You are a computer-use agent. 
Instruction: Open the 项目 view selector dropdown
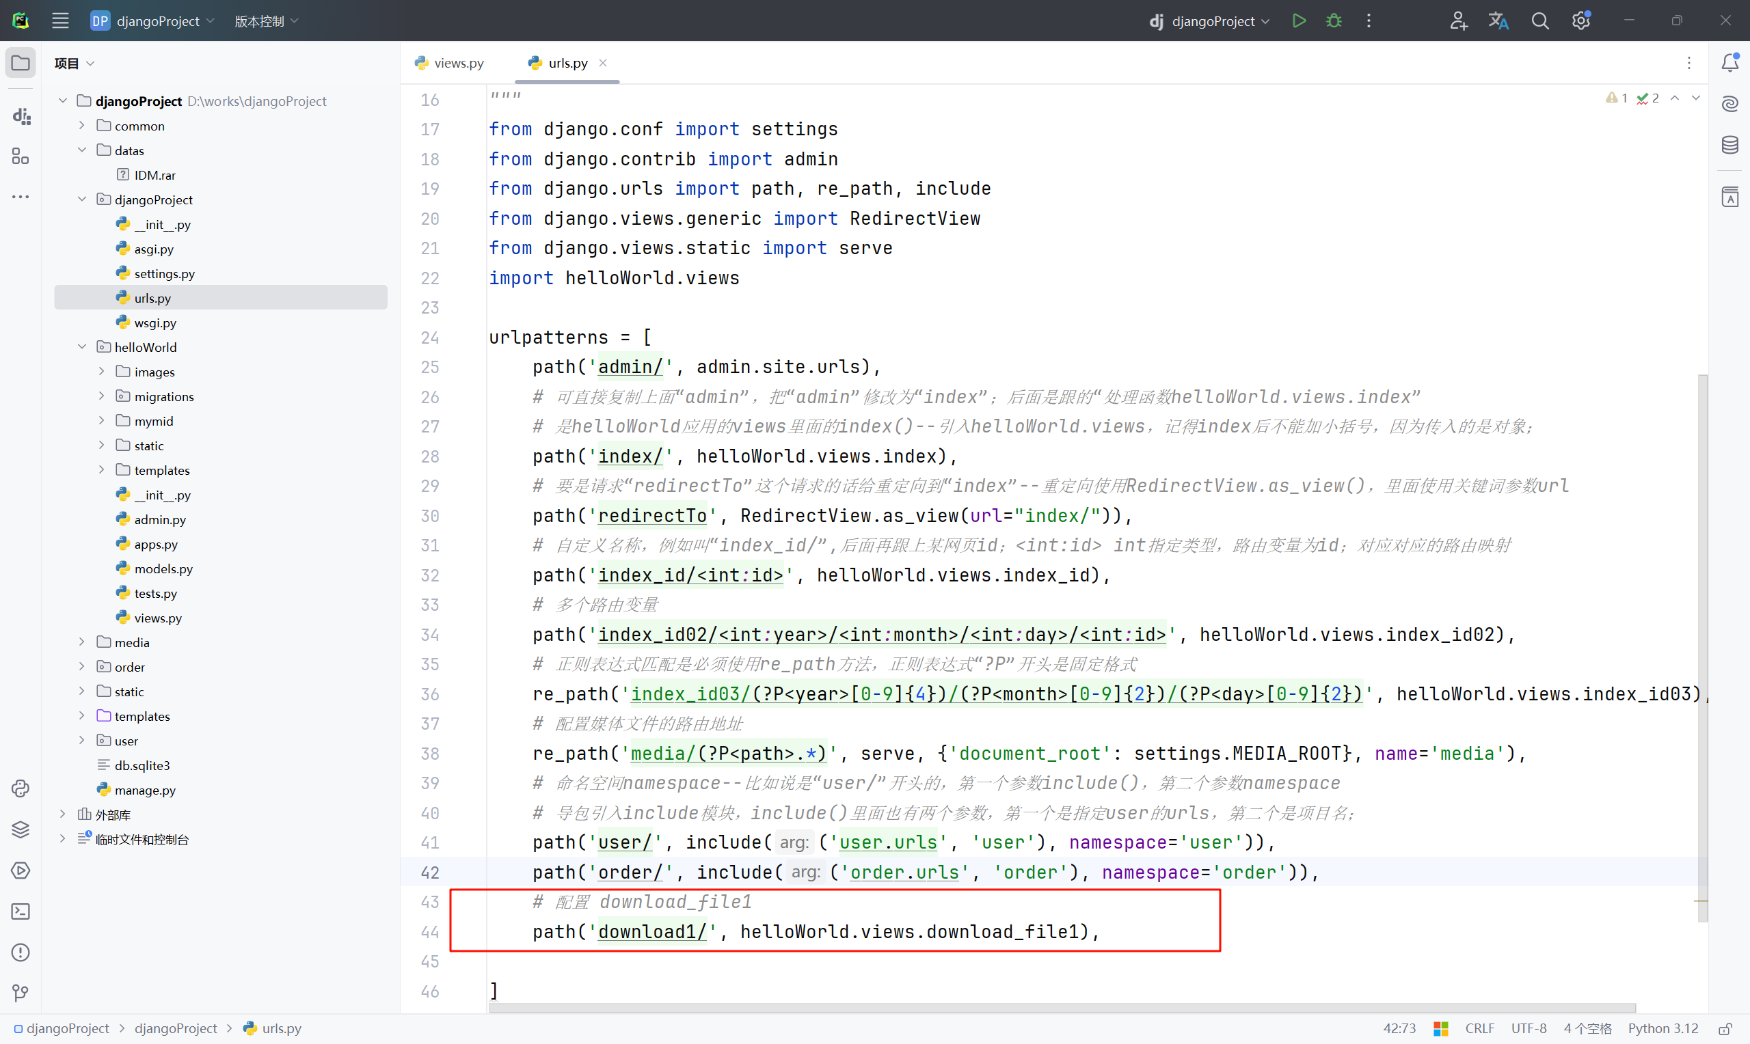pyautogui.click(x=74, y=64)
